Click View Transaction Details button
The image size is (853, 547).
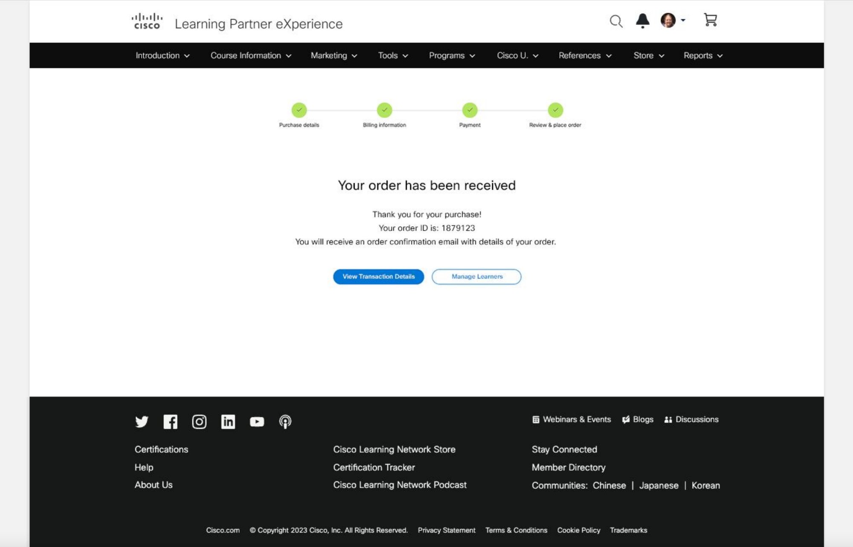[x=378, y=276]
